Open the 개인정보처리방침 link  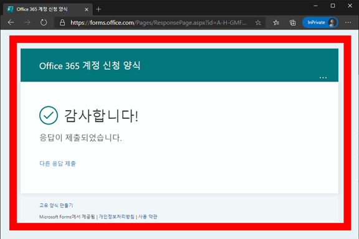[117, 217]
